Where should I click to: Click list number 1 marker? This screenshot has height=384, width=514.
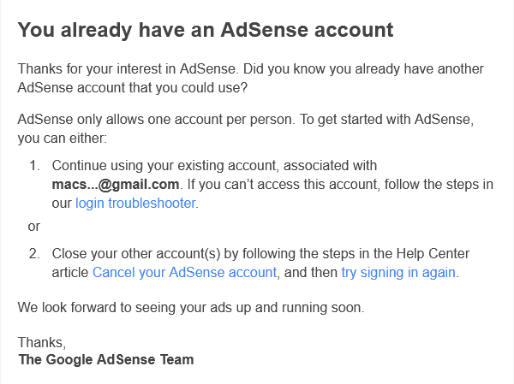34,165
